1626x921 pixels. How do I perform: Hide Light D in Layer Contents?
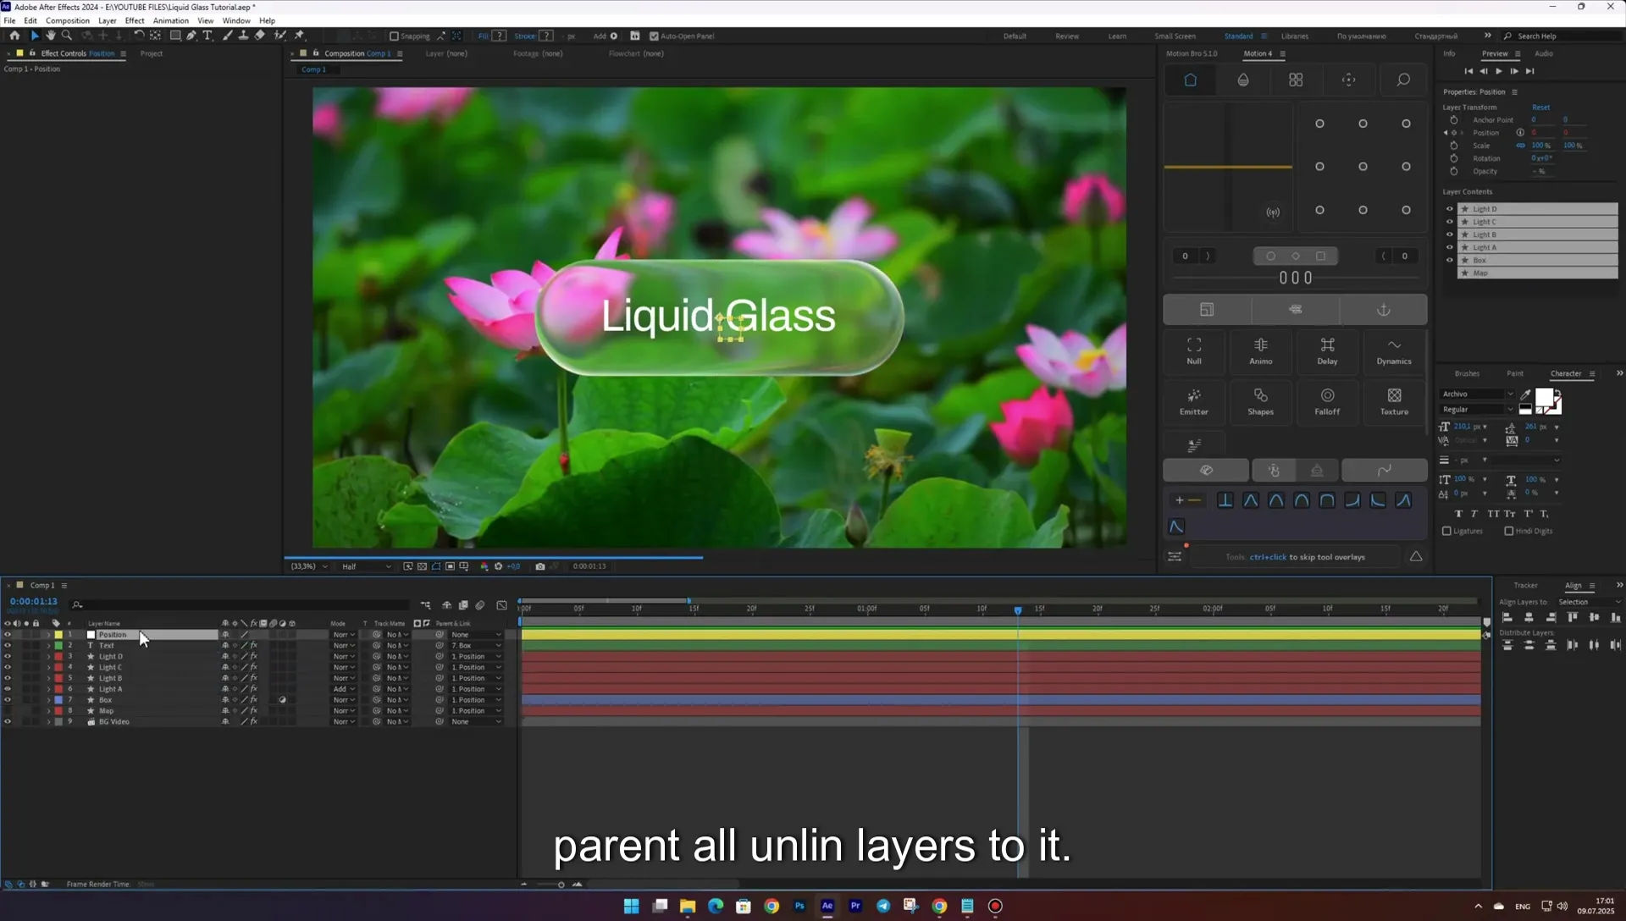(x=1449, y=209)
